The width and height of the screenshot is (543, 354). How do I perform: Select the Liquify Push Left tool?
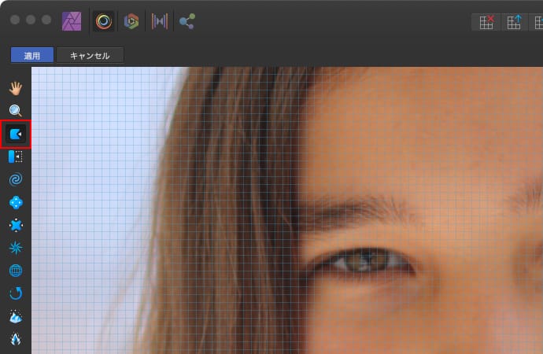[16, 157]
